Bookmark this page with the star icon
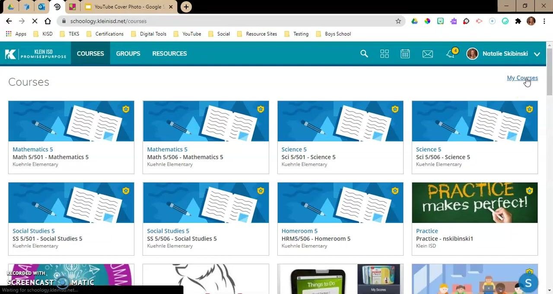Image resolution: width=553 pixels, height=294 pixels. pyautogui.click(x=398, y=21)
